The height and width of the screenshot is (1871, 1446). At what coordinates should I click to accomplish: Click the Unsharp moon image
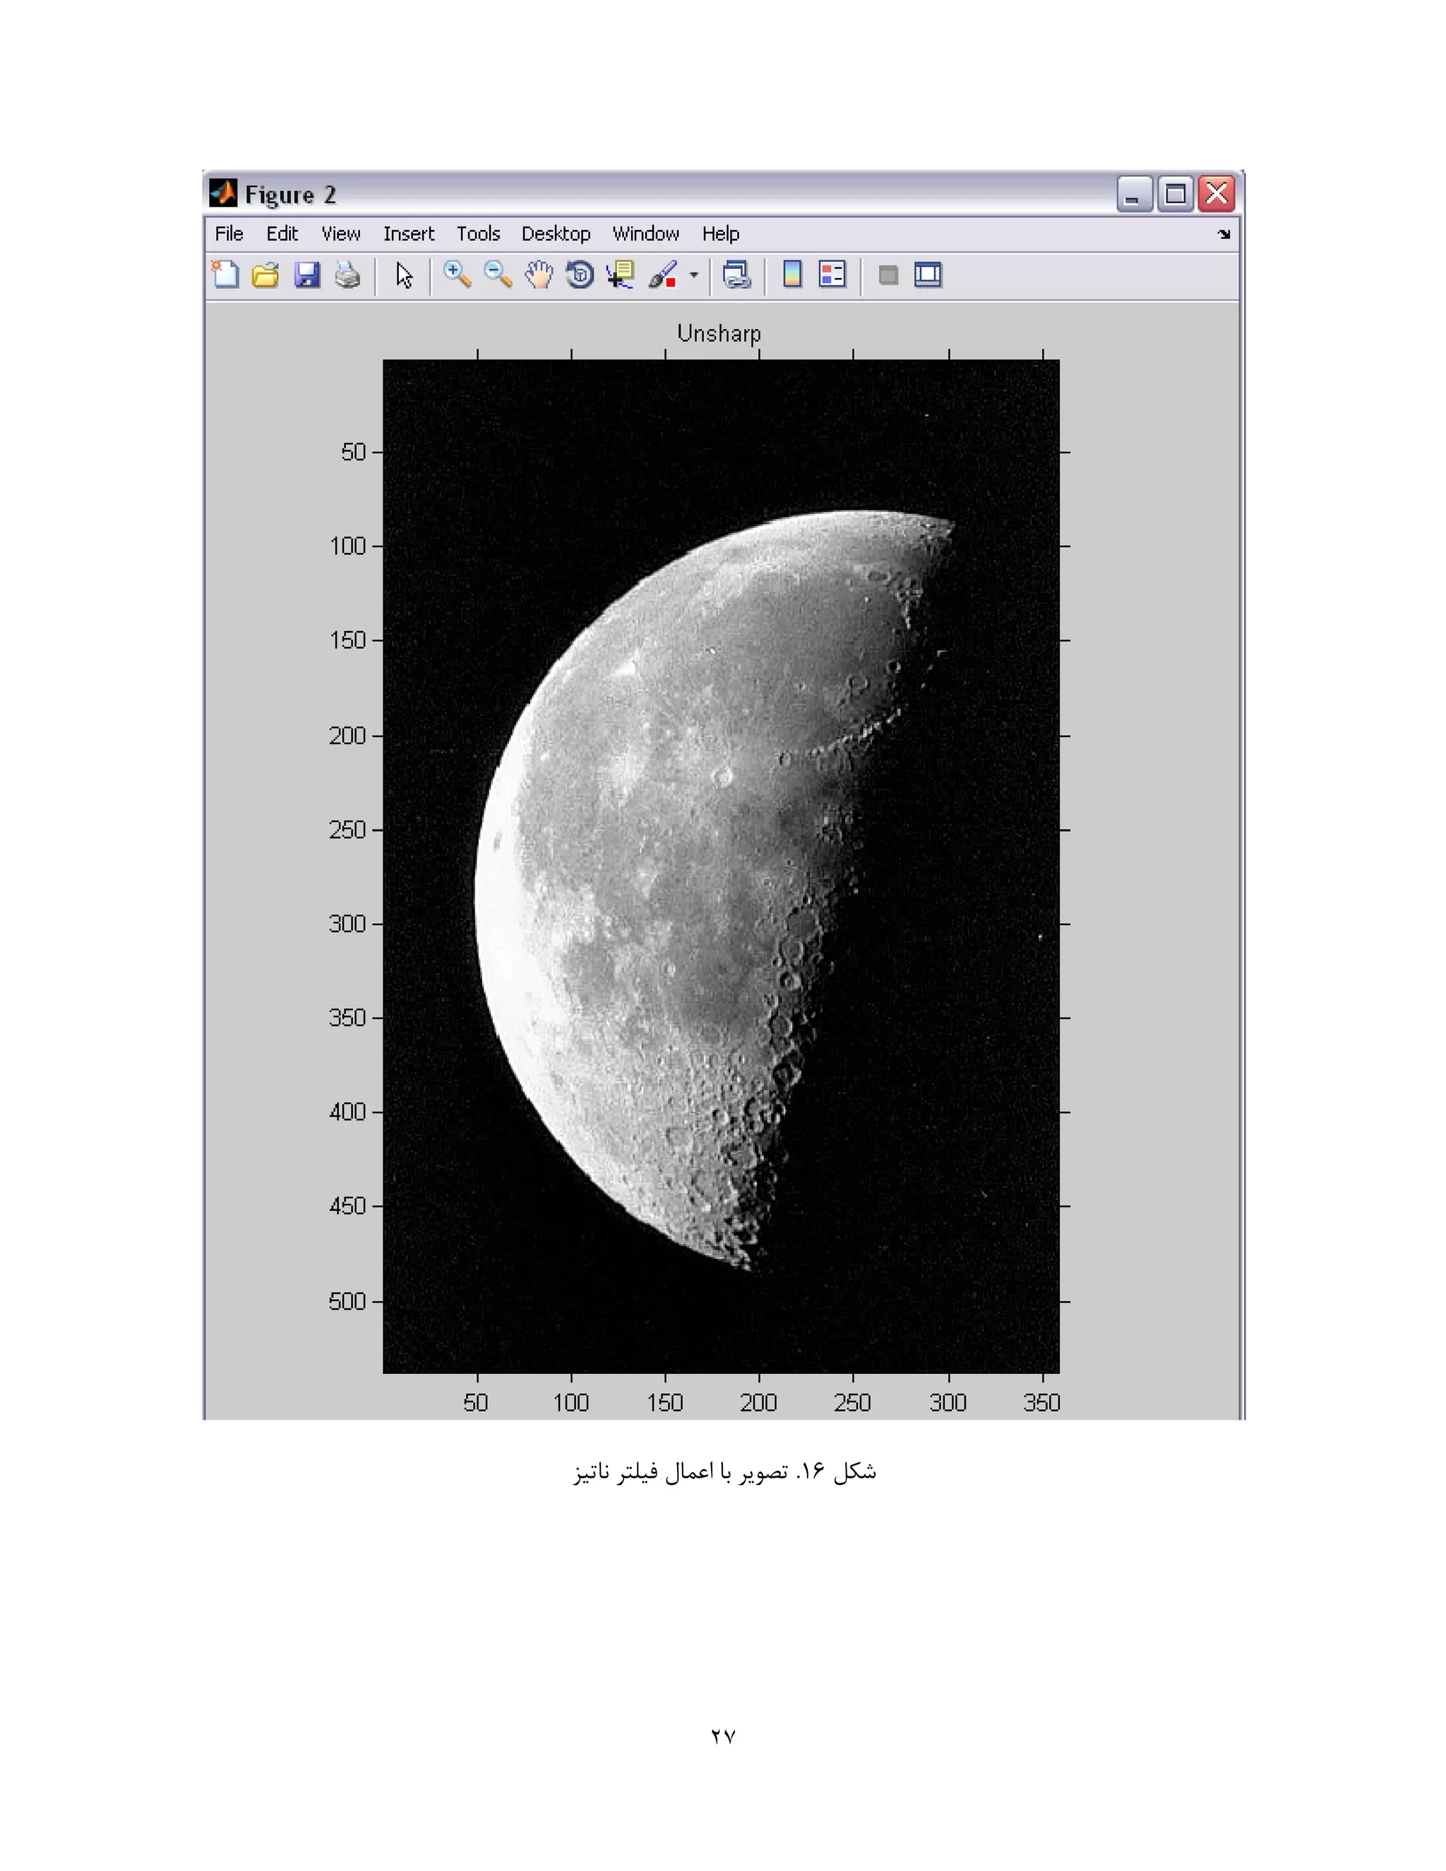[720, 866]
